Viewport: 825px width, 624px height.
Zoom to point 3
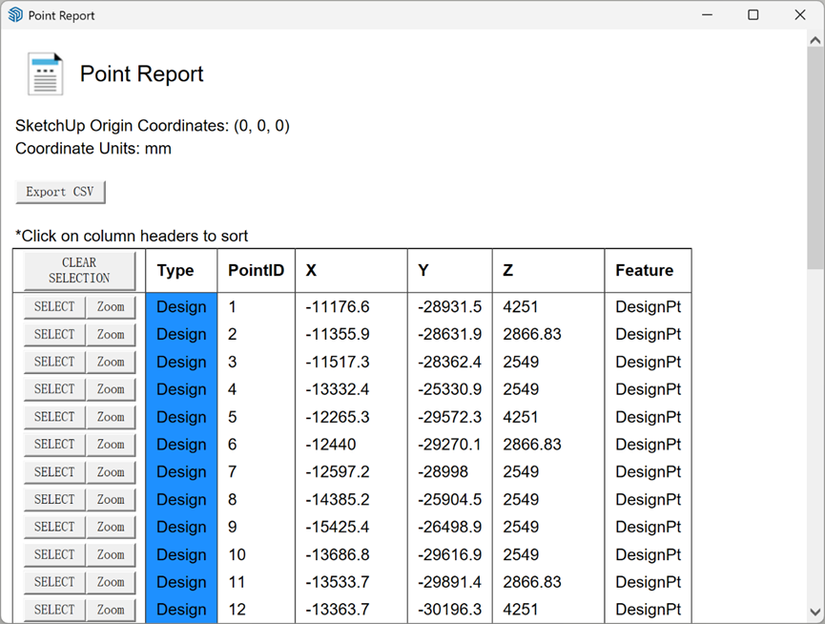click(111, 362)
